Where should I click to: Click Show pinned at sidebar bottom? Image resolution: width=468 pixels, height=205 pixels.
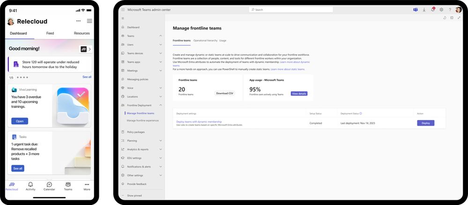pos(134,196)
